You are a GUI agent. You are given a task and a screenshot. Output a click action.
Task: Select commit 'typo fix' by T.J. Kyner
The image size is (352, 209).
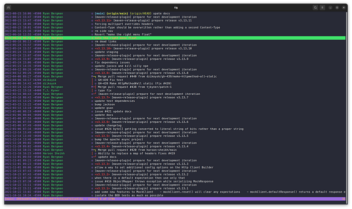point(105,90)
